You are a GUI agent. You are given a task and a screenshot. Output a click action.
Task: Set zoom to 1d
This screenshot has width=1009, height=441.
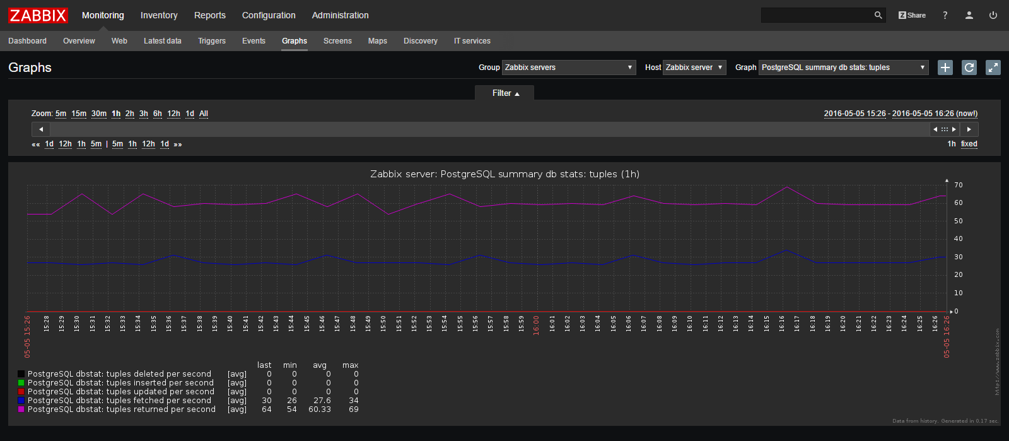point(190,114)
